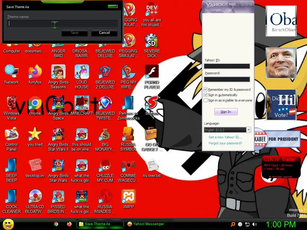Open the Network desktop icon

pos(12,74)
